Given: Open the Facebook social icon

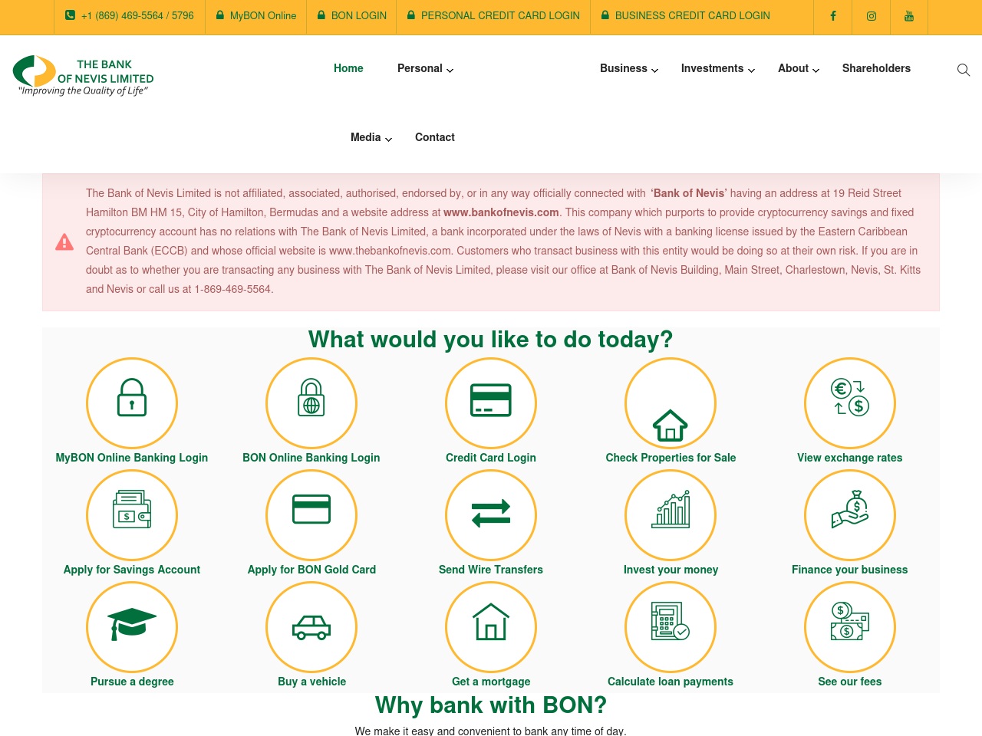Looking at the screenshot, I should (x=833, y=16).
